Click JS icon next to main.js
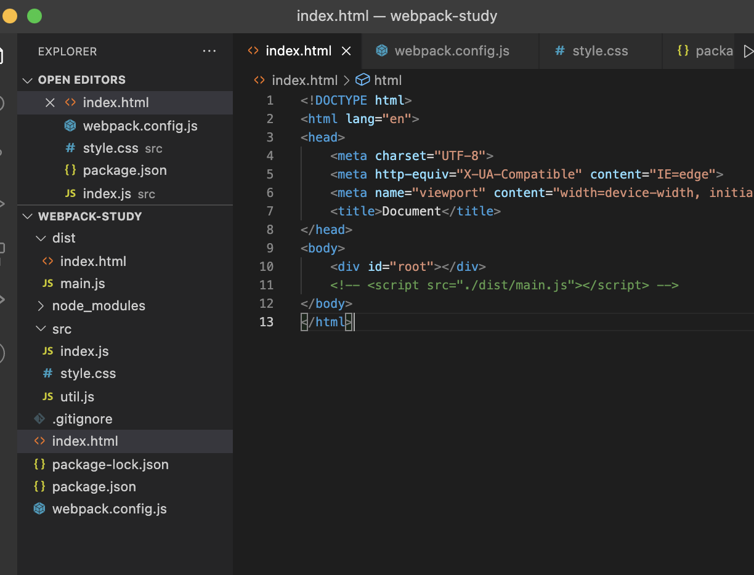This screenshot has height=575, width=754. point(47,284)
